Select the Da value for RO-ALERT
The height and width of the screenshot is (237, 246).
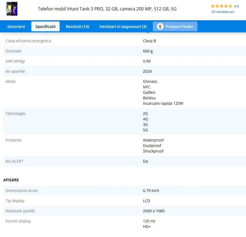click(145, 161)
